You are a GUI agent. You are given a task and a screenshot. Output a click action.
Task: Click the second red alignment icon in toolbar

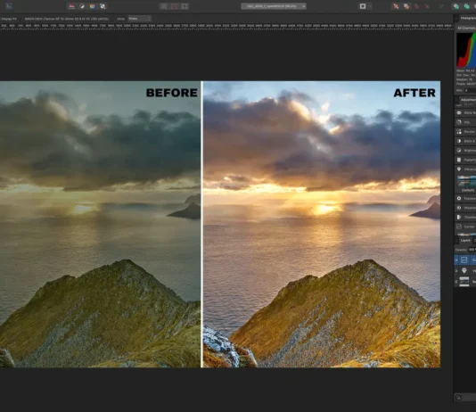click(406, 6)
